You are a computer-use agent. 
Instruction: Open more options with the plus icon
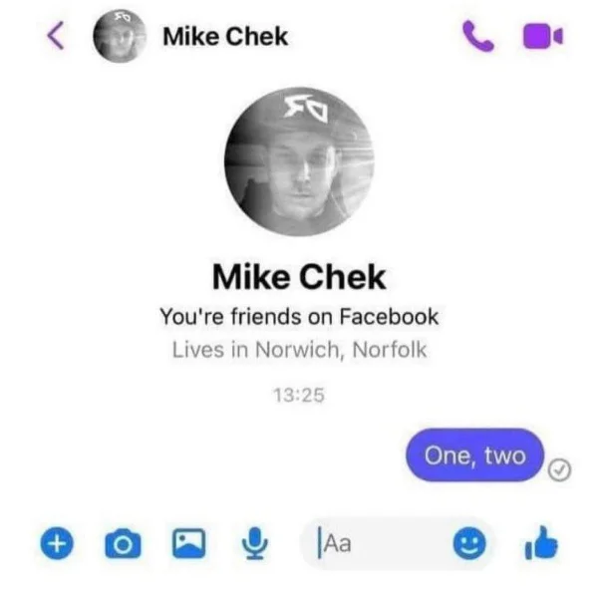[57, 543]
